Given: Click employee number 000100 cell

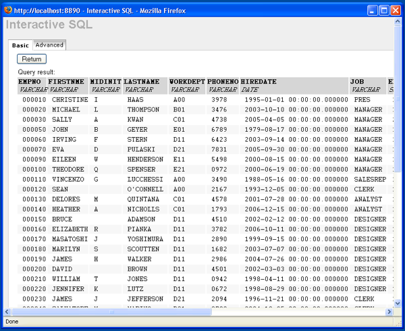Looking at the screenshot, I should point(34,170).
